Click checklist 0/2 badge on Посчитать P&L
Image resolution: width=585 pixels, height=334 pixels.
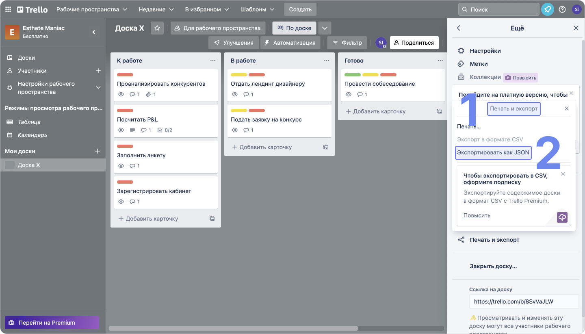coord(165,130)
